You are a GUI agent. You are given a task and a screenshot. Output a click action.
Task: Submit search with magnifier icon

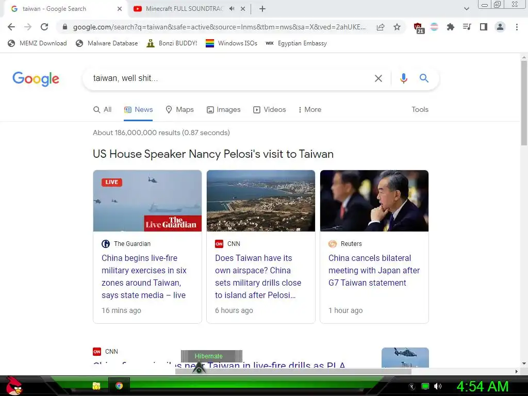pos(424,78)
